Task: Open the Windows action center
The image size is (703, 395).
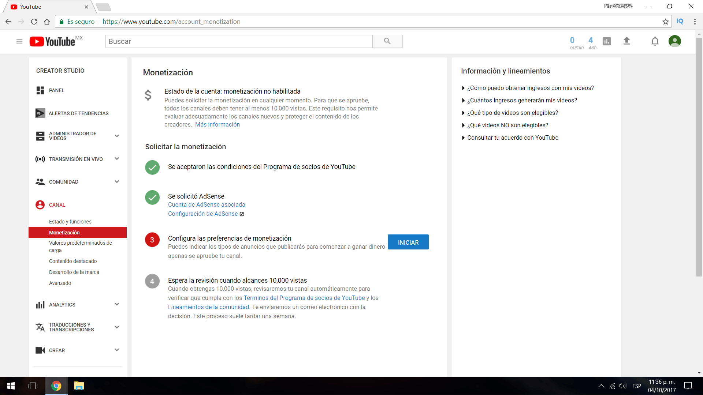Action: [688, 386]
